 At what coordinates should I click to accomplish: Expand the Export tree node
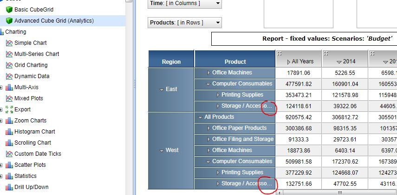coord(1,110)
